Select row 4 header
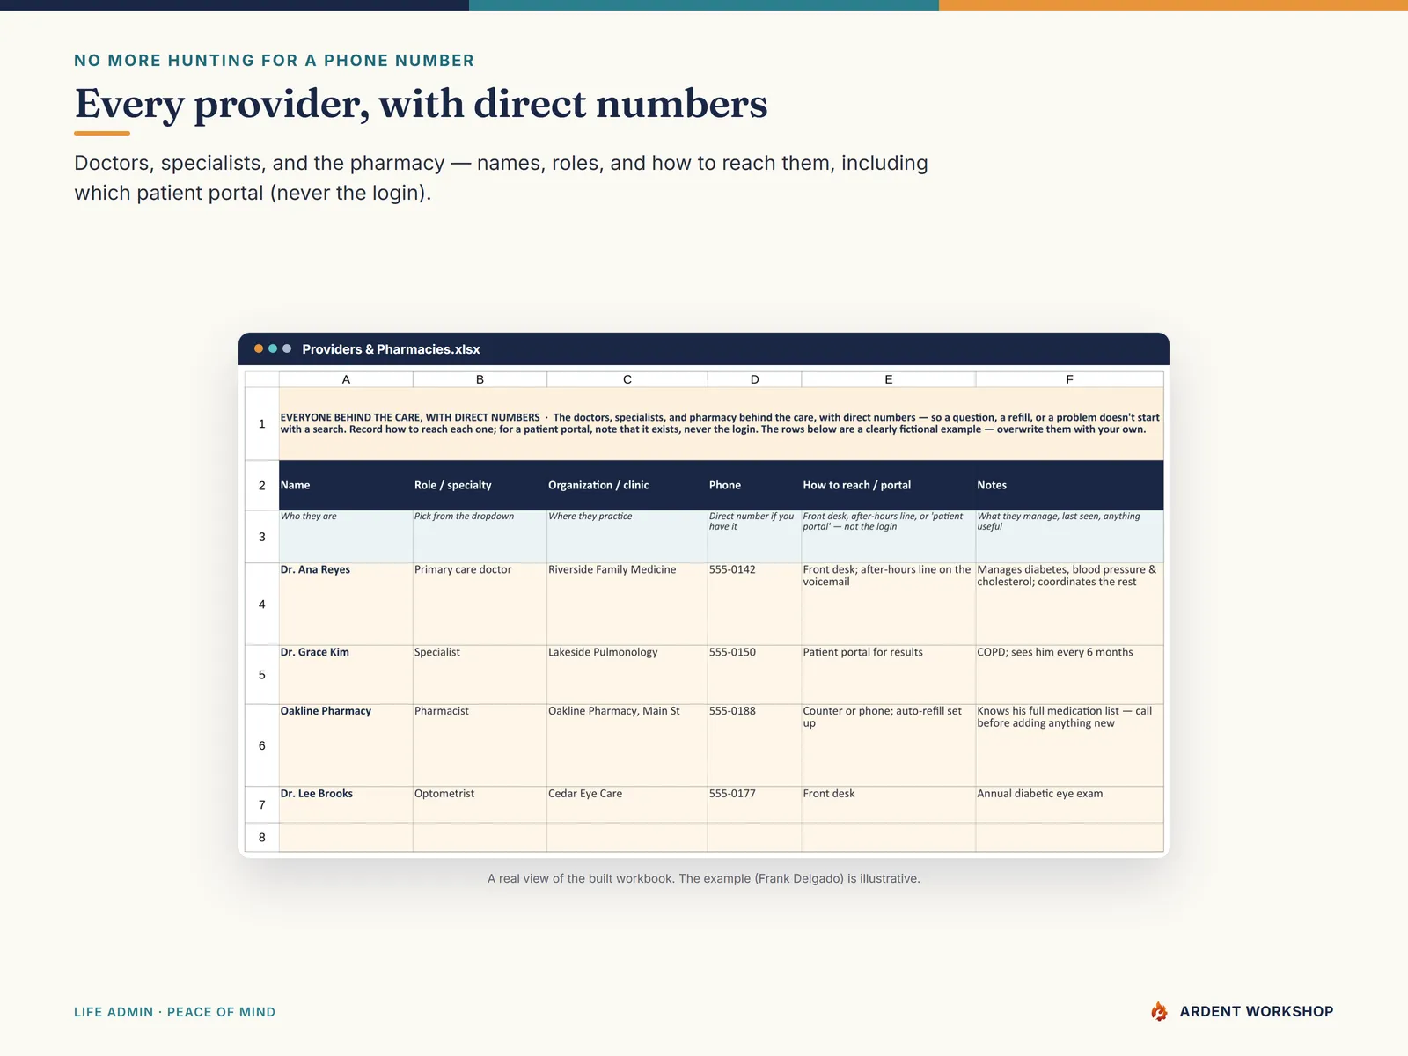1408x1056 pixels. click(261, 605)
